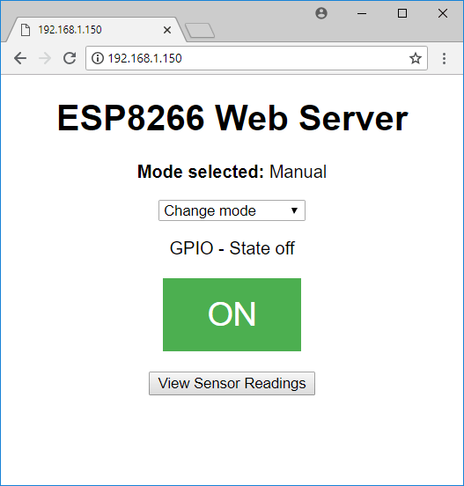Maximize the browser window

(x=402, y=13)
